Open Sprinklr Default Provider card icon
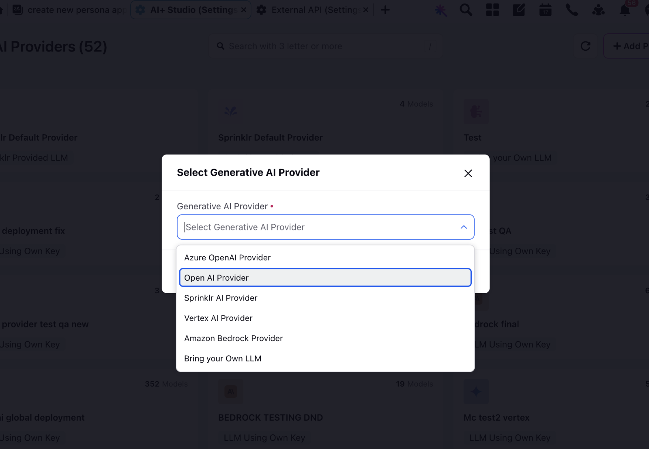Screen dimensions: 649x449 pos(231,111)
